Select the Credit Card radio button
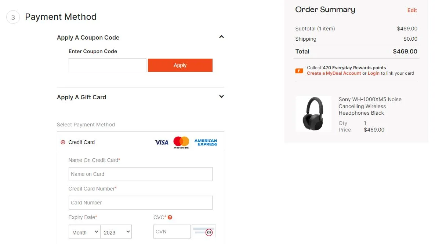The width and height of the screenshot is (446, 244). point(62,142)
